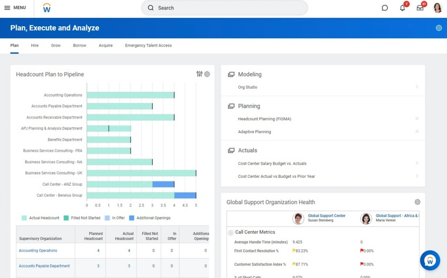Expand Cost Center Salary Budget vs. Actuals chevron

pos(417,163)
